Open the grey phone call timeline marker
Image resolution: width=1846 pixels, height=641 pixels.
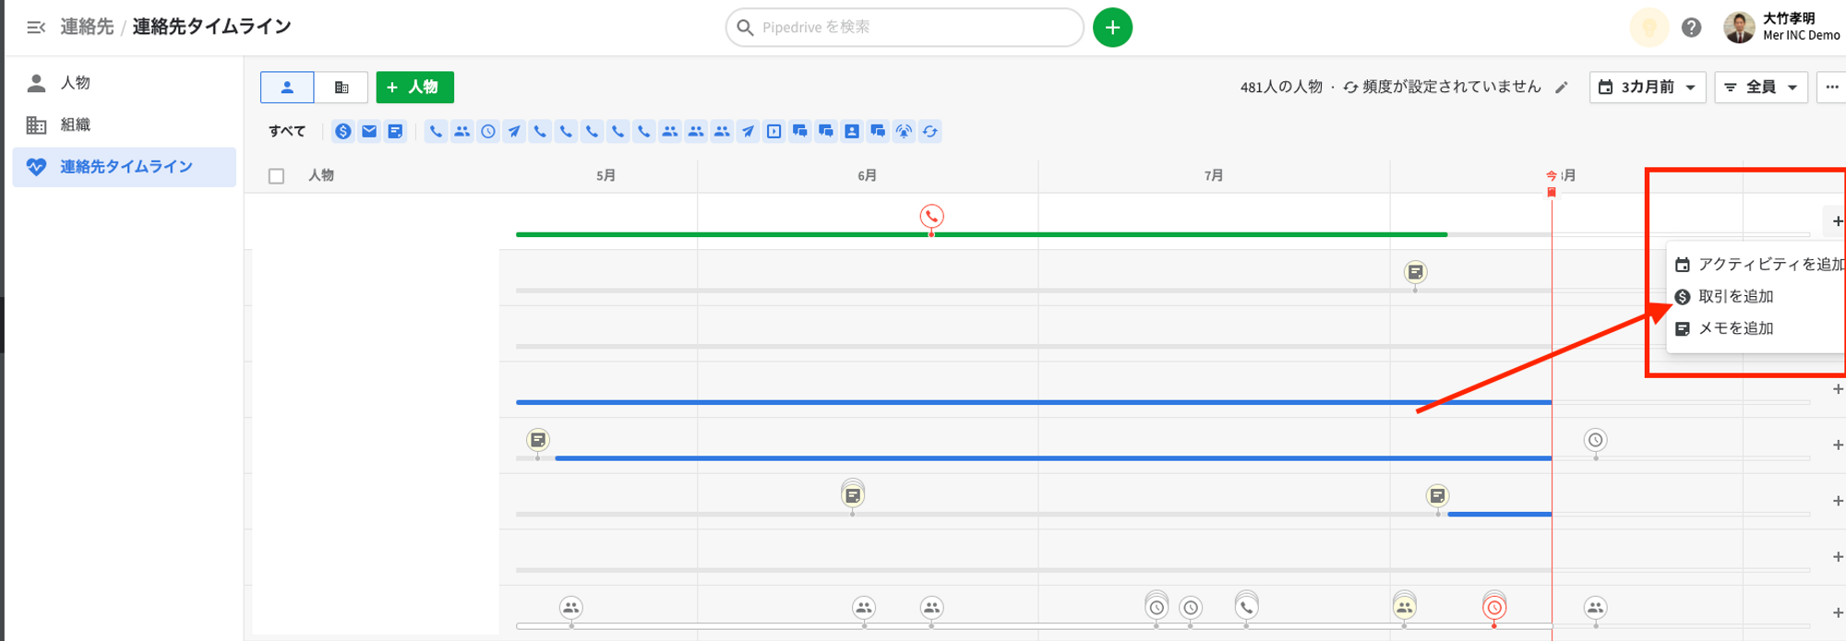click(1246, 607)
